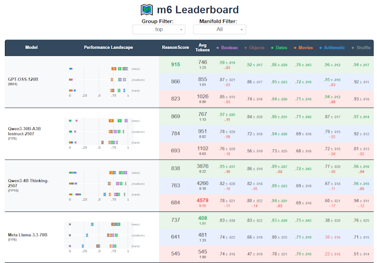Screen dimensions: 377x263
Task: Click the Objects score .92 ± .017
Action: [x=254, y=65]
